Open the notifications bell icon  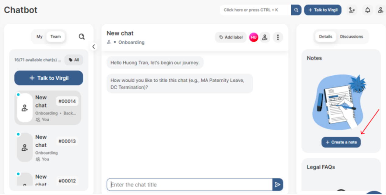pyautogui.click(x=368, y=10)
